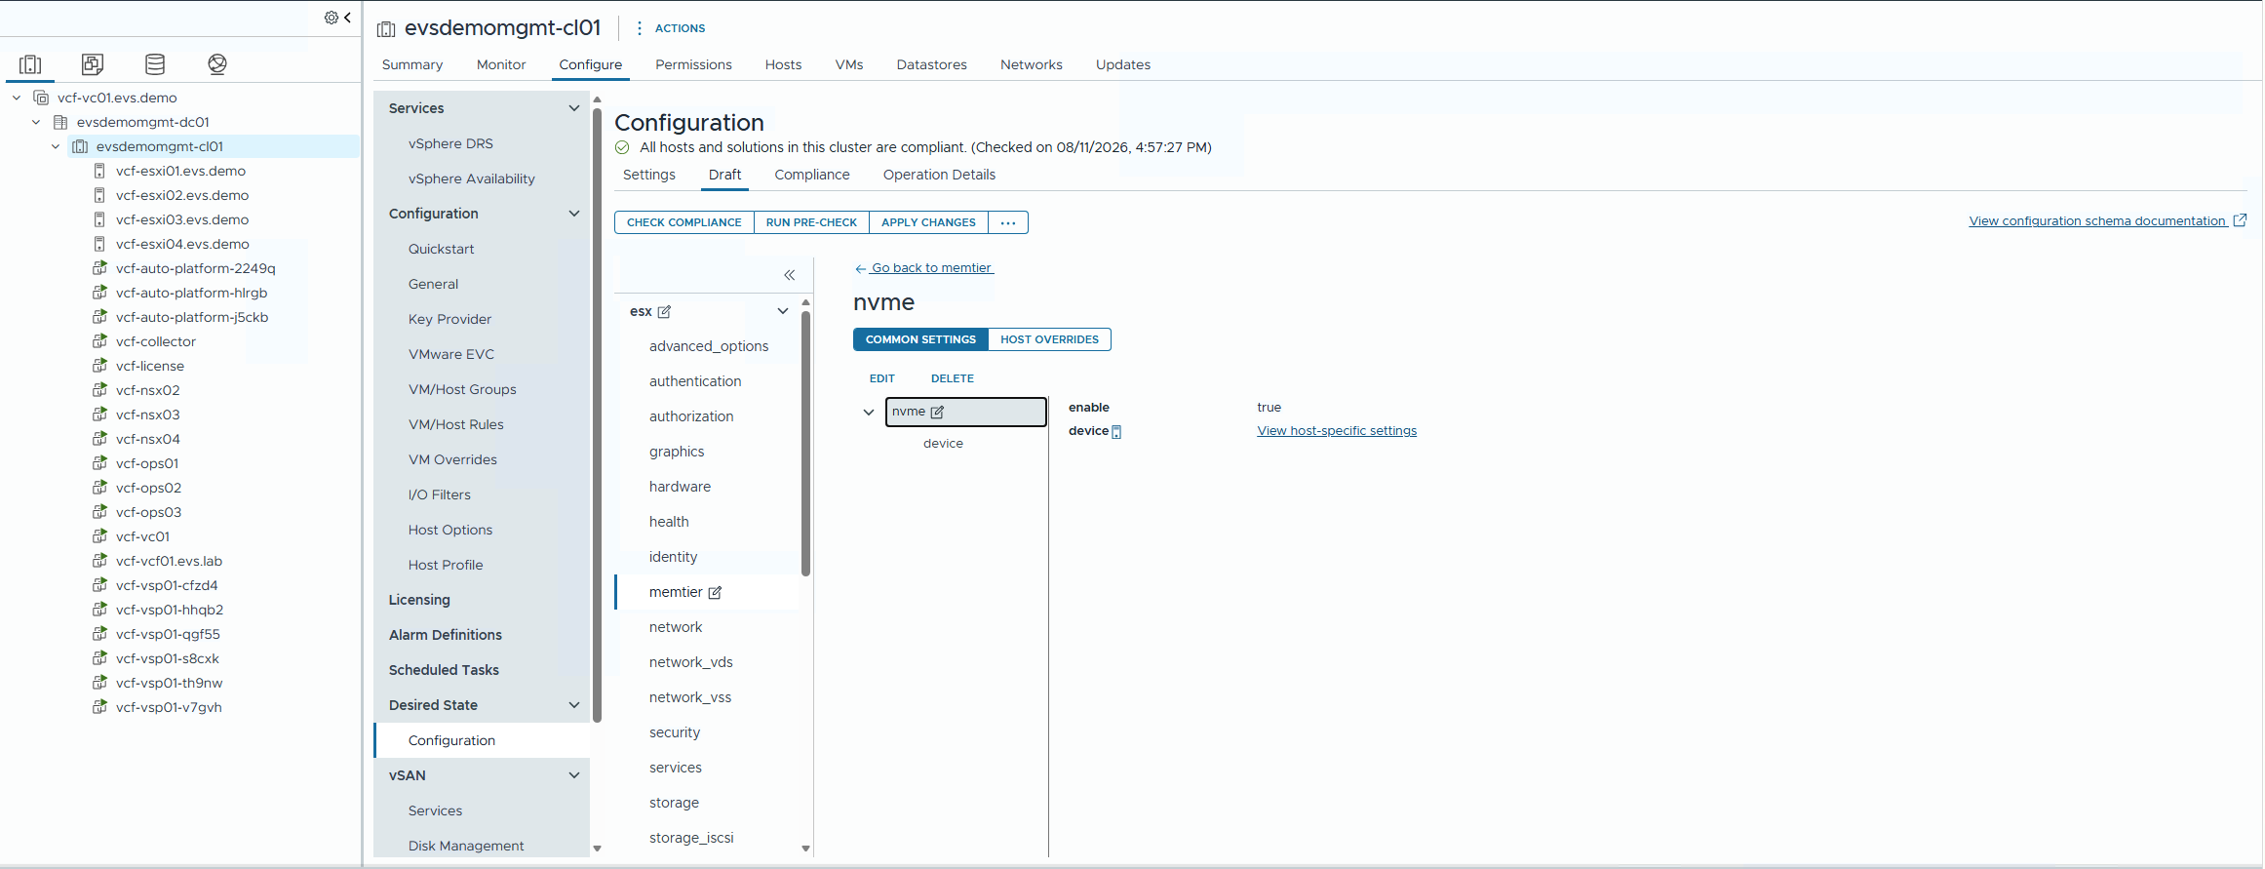Click the cluster icon beside evsdemomgmt-cl01 title
The image size is (2265, 869).
pyautogui.click(x=386, y=29)
